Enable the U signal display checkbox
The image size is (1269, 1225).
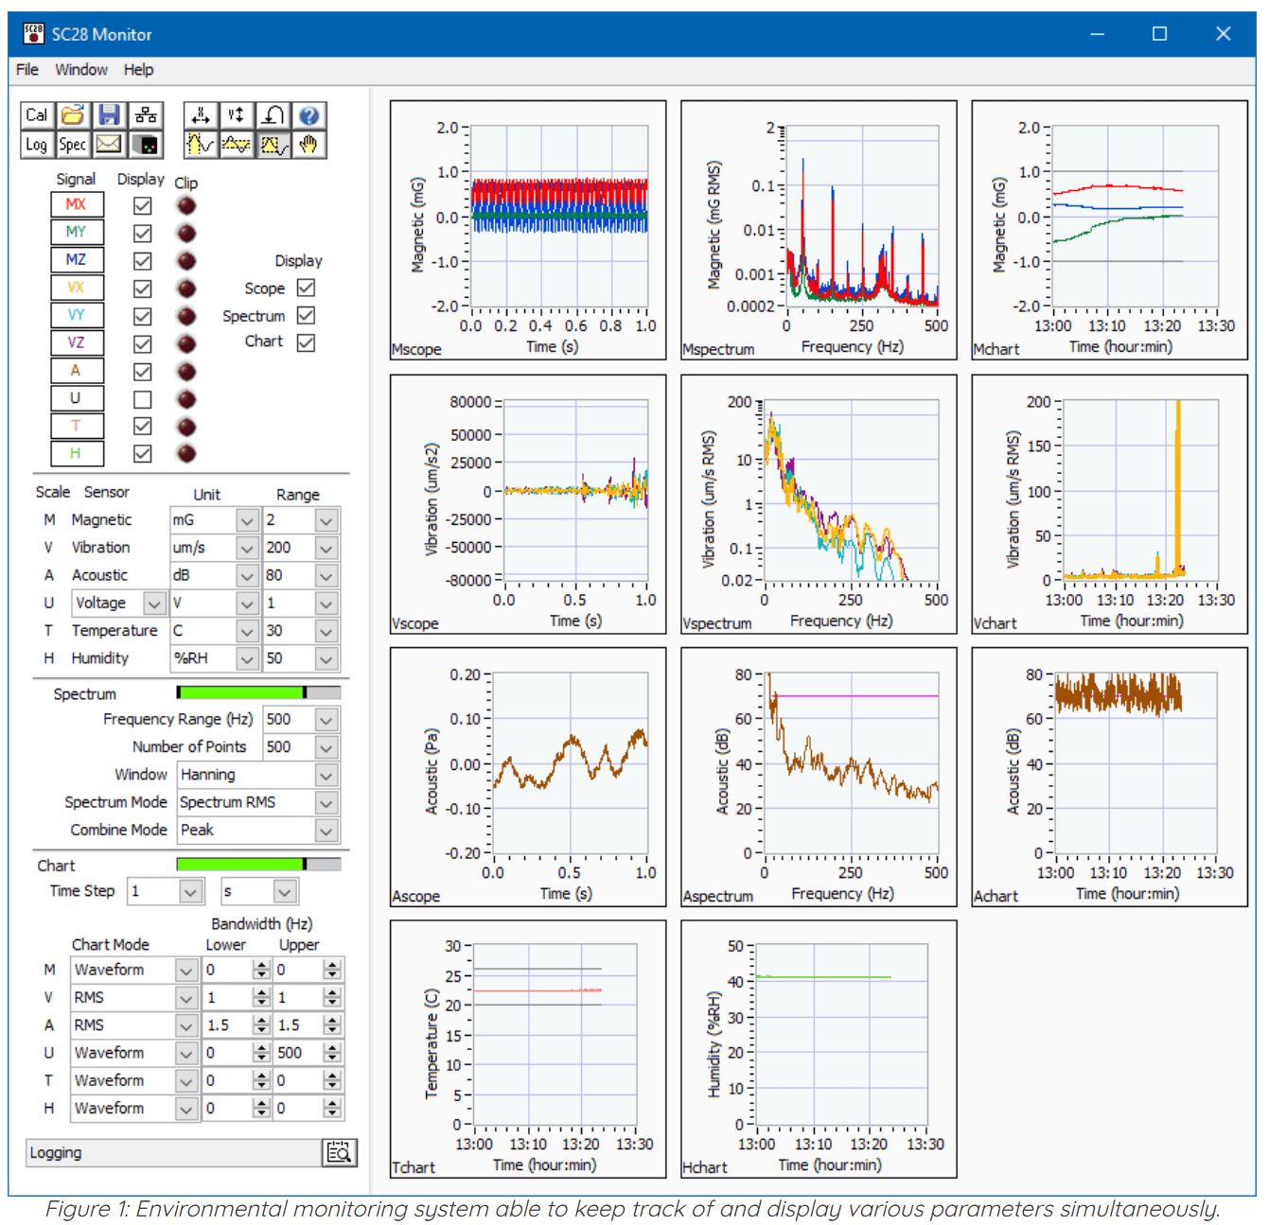pos(143,399)
